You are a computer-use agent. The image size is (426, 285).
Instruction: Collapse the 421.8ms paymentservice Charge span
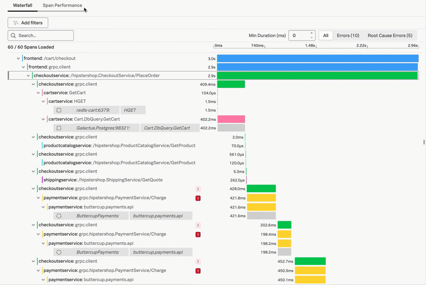(x=38, y=198)
